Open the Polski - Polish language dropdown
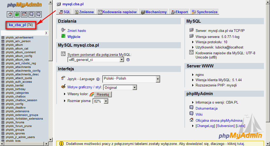The width and height of the screenshot is (270, 146). point(131,79)
